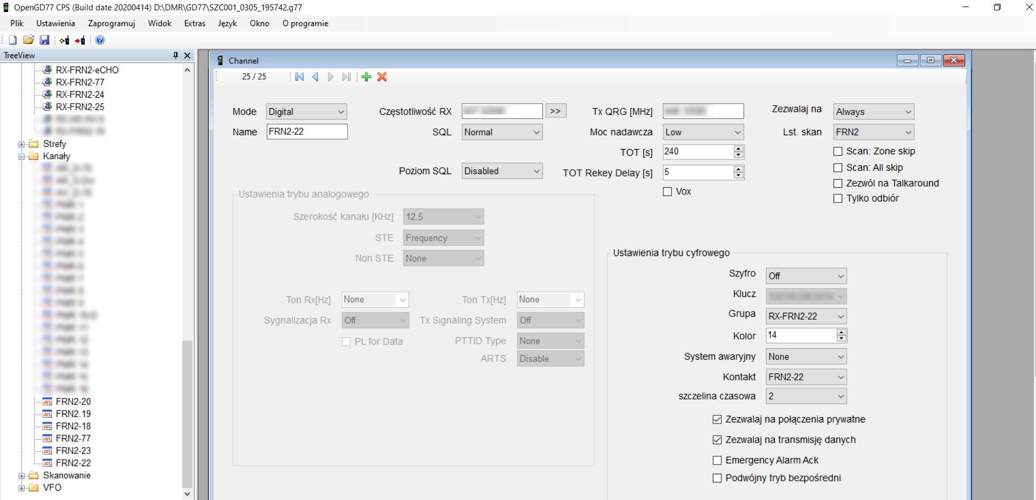Increase TOT [s] value with up arrow

point(739,148)
